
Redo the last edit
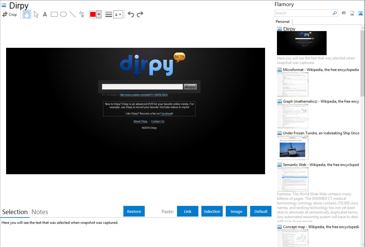pos(140,14)
